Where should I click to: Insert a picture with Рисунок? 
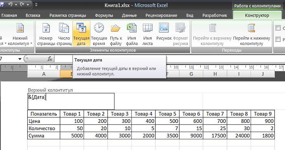tap(164, 32)
